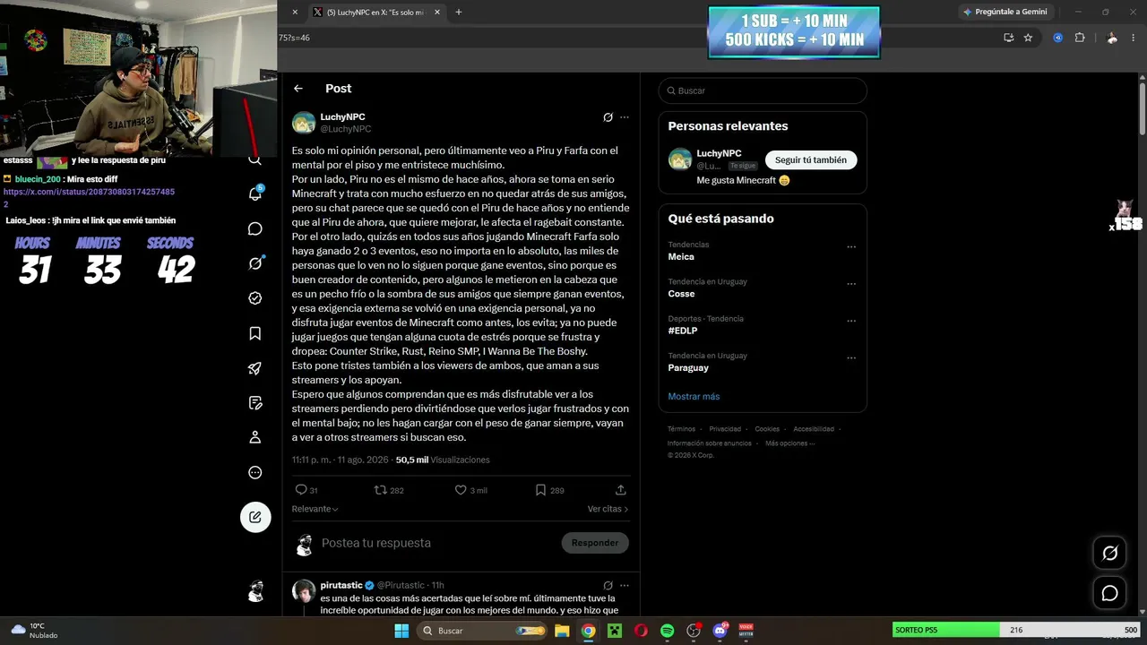This screenshot has height=645, width=1147.
Task: Open weather widget showing 10°C Nublado
Action: 36,631
